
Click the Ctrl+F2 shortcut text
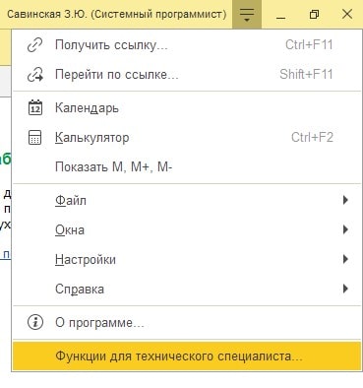(x=312, y=137)
